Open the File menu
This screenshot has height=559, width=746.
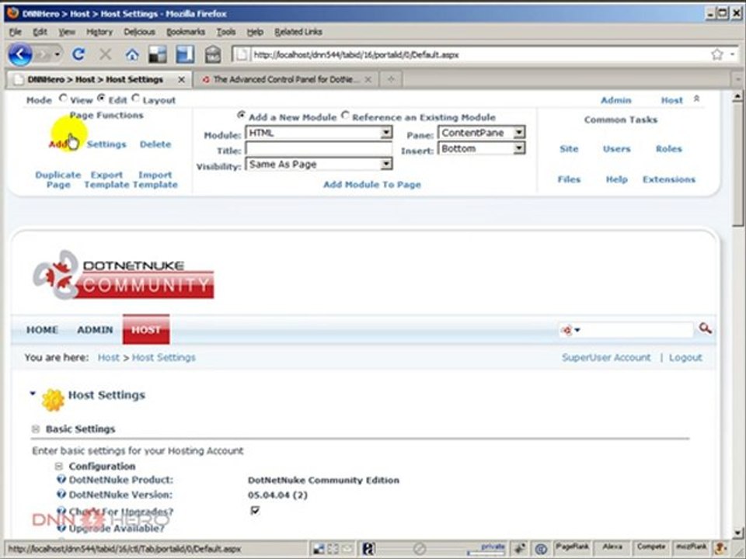pos(16,32)
